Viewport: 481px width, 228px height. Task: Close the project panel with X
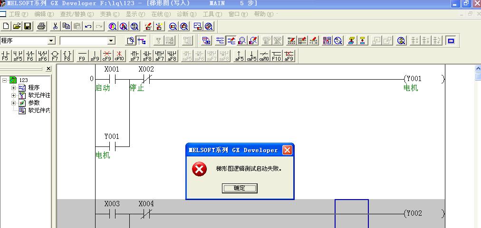click(x=48, y=69)
